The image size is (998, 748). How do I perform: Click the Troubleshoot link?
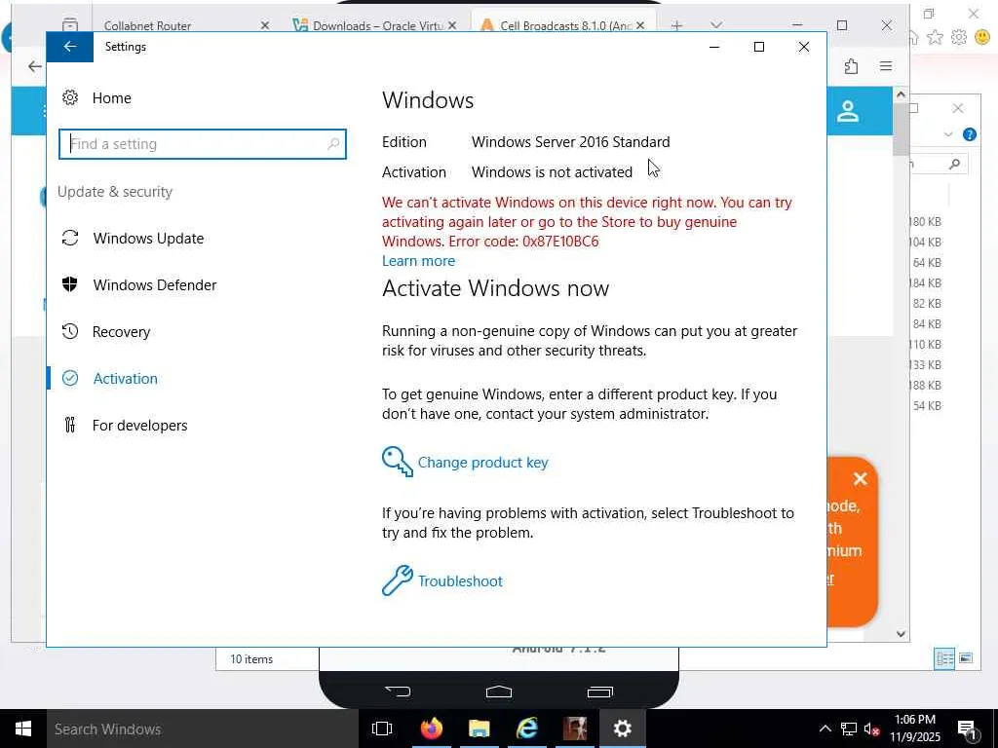(460, 580)
